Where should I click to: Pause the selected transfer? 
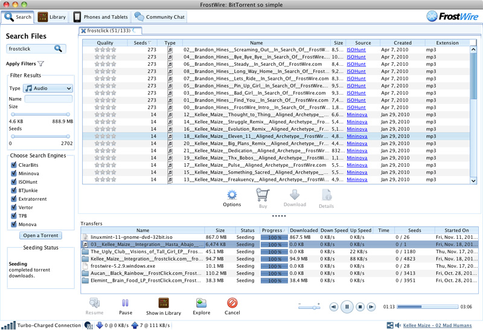(x=126, y=303)
